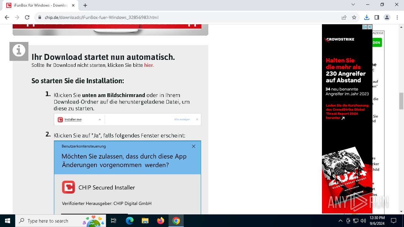This screenshot has width=404, height=227.
Task: Launch Microsoft Edge from taskbar
Action: 130,221
